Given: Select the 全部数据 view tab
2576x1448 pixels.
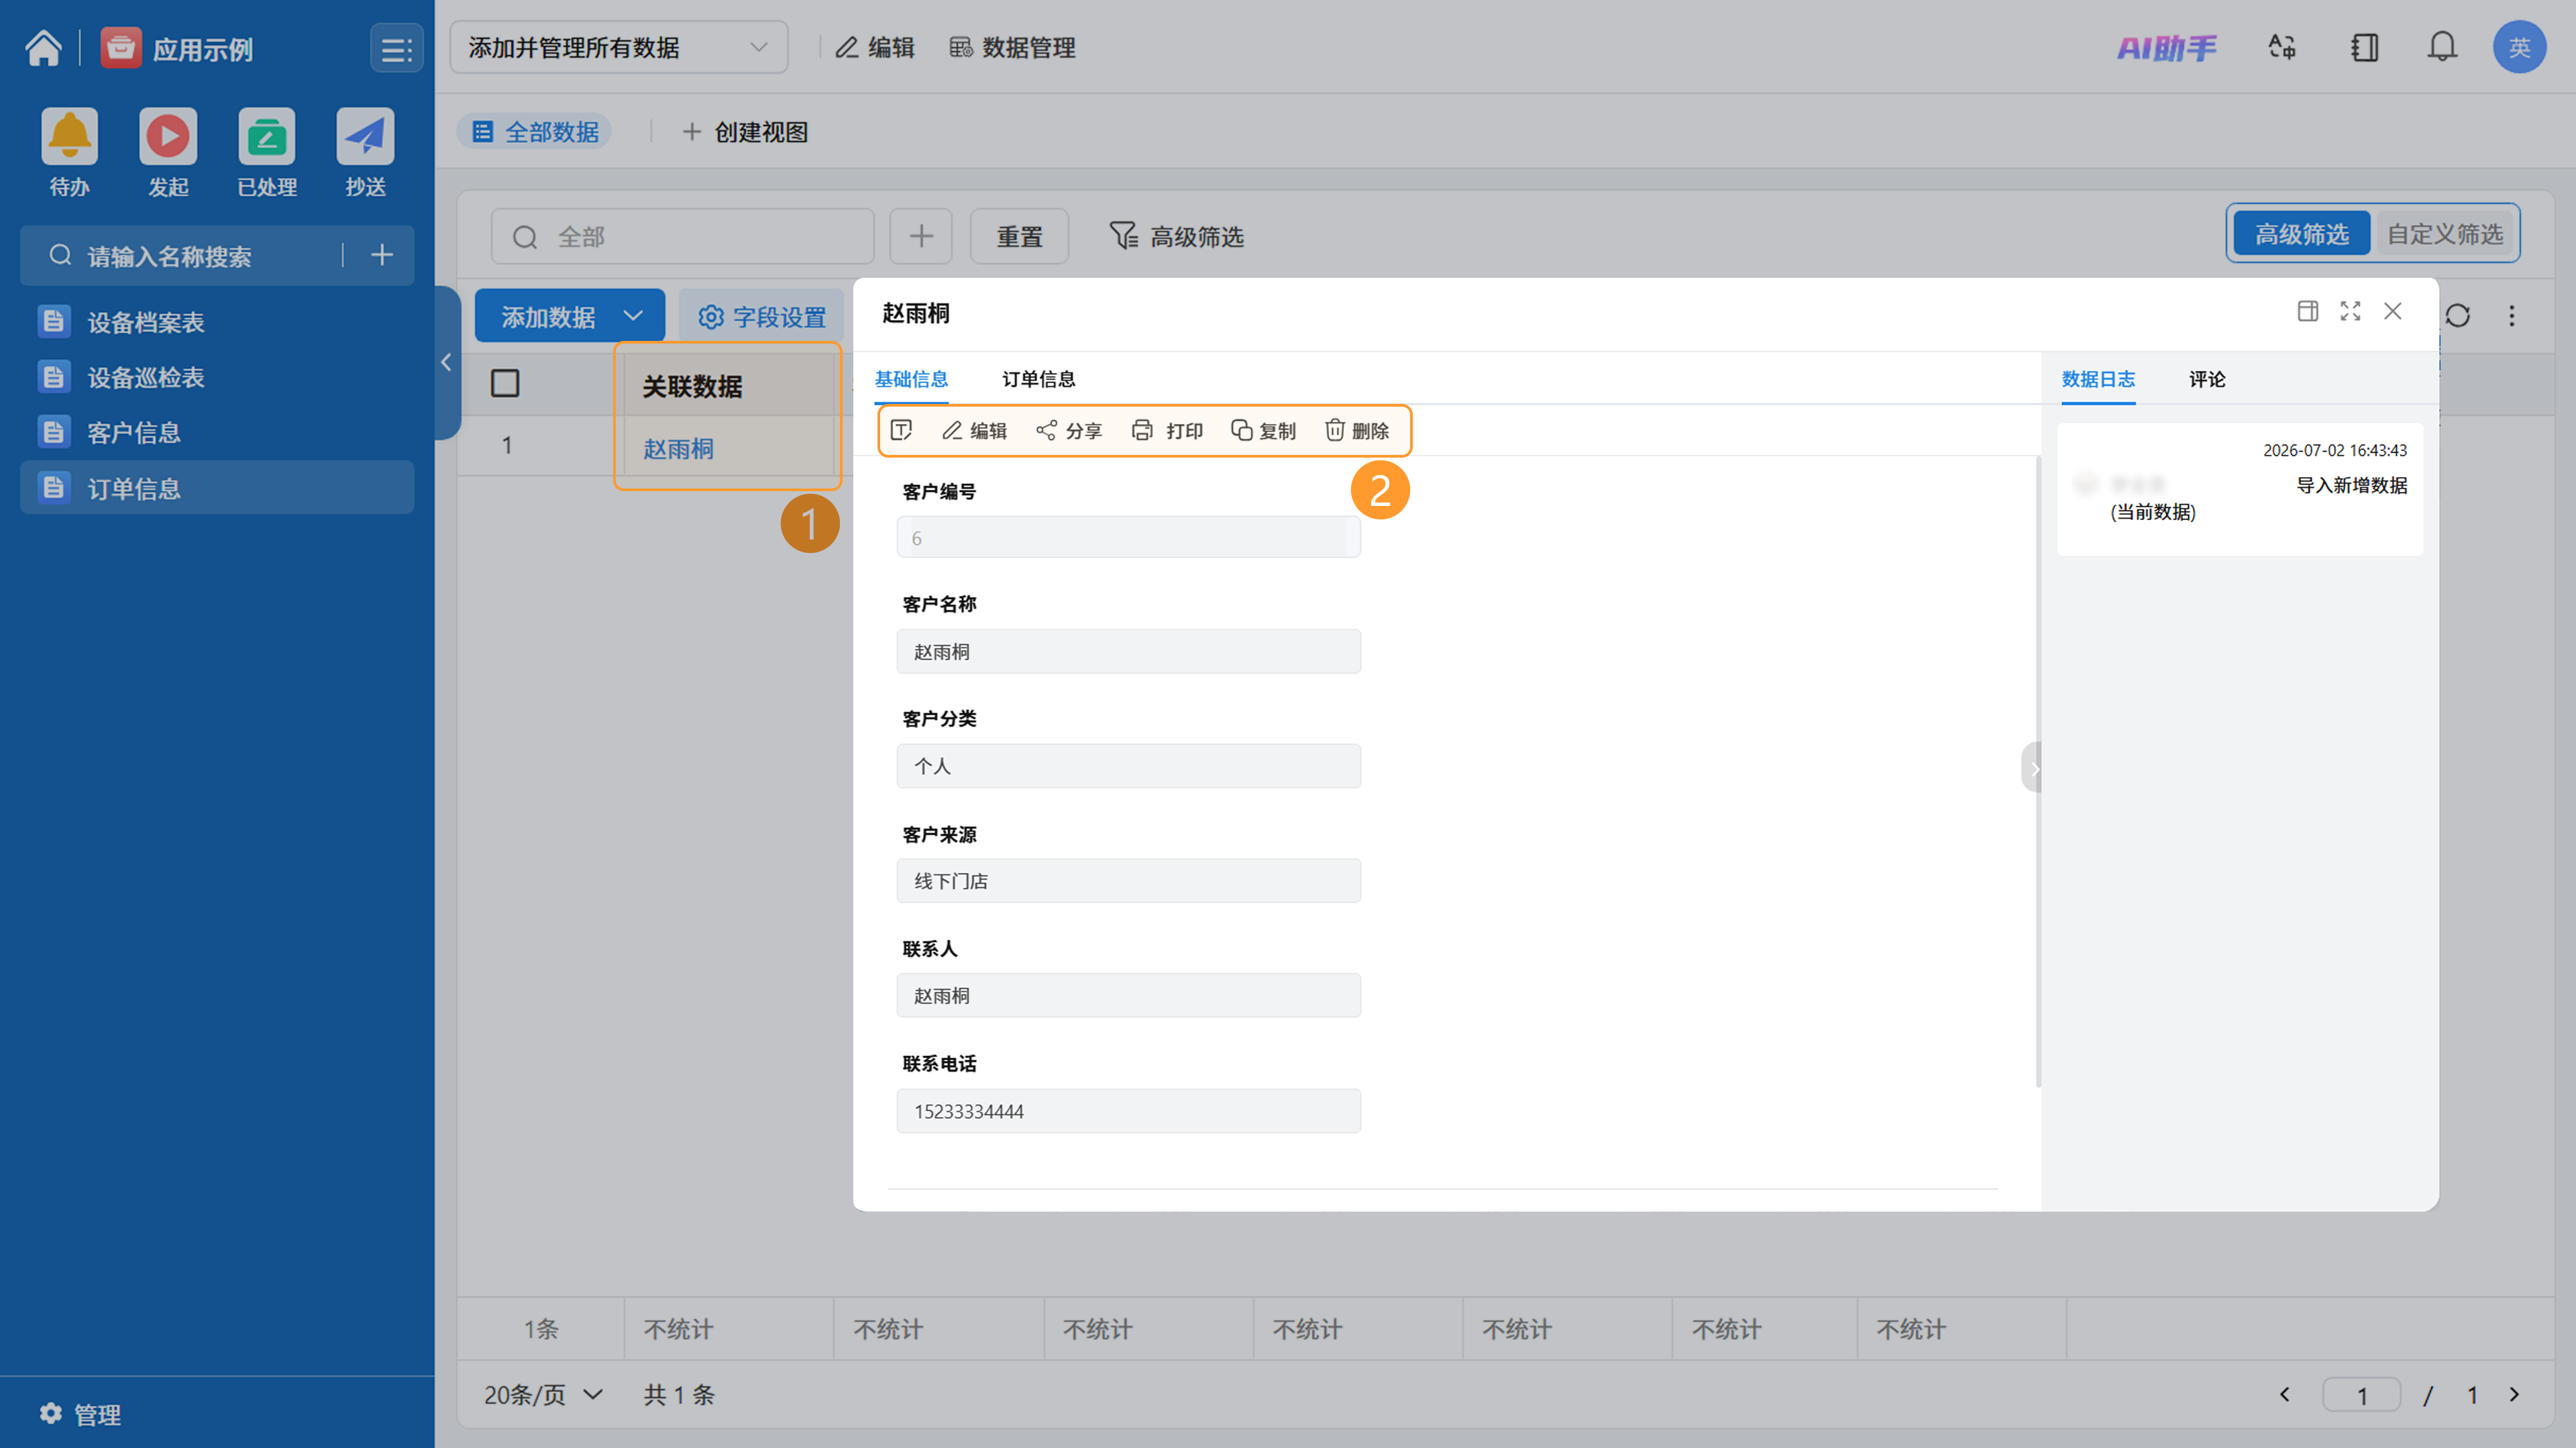Looking at the screenshot, I should click(x=535, y=132).
